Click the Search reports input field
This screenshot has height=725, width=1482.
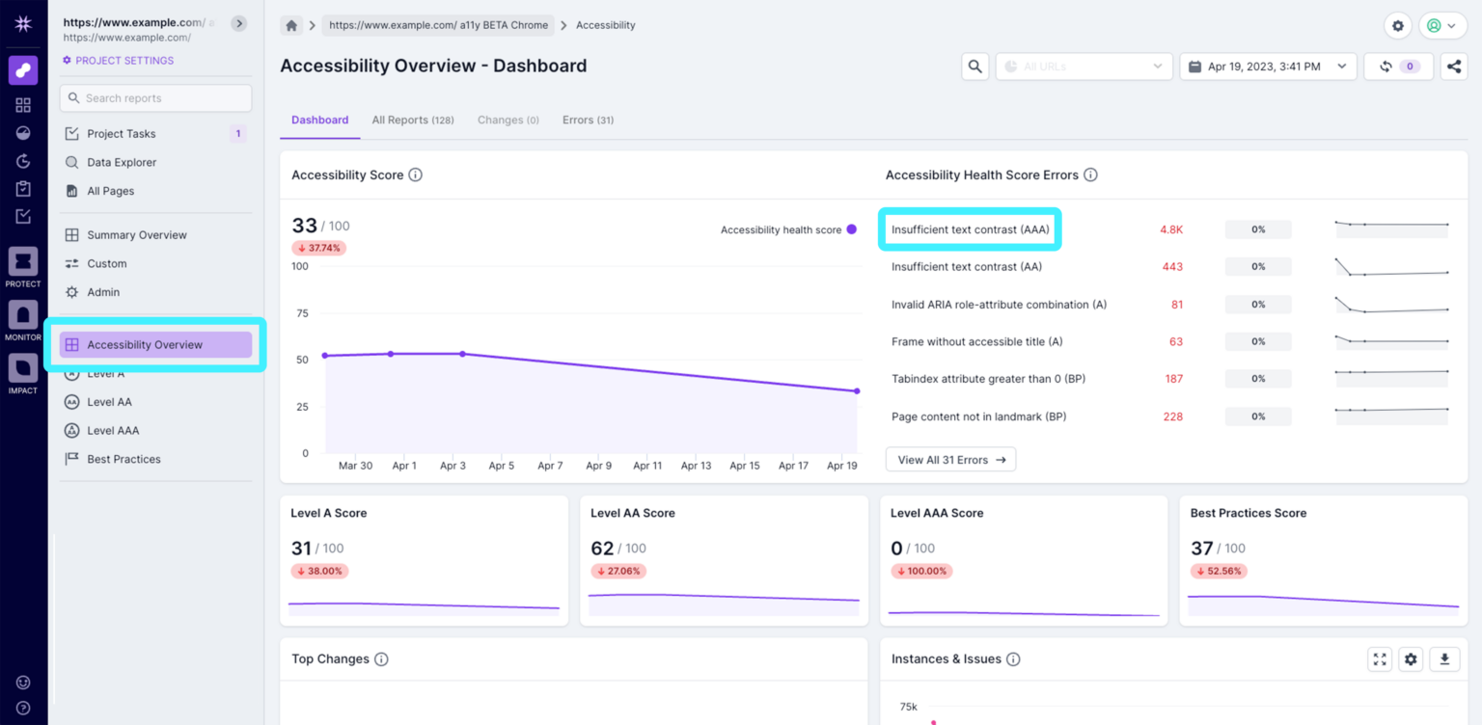click(x=155, y=98)
